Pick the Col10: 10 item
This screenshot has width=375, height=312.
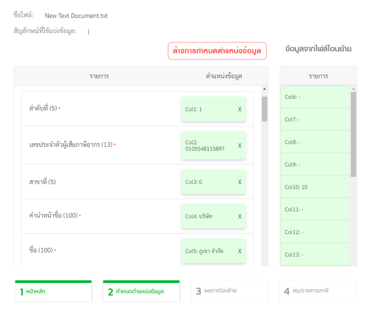(x=315, y=187)
